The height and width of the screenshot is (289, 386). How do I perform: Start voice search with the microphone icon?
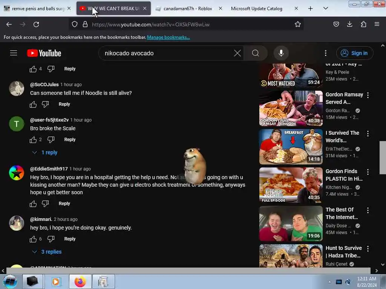tap(281, 53)
